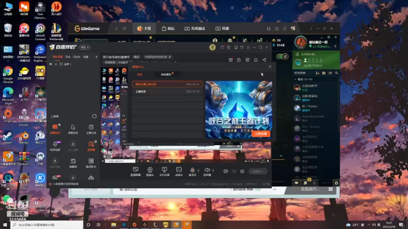Add a screen capture source
The height and width of the screenshot is (229, 408).
pyautogui.click(x=136, y=171)
